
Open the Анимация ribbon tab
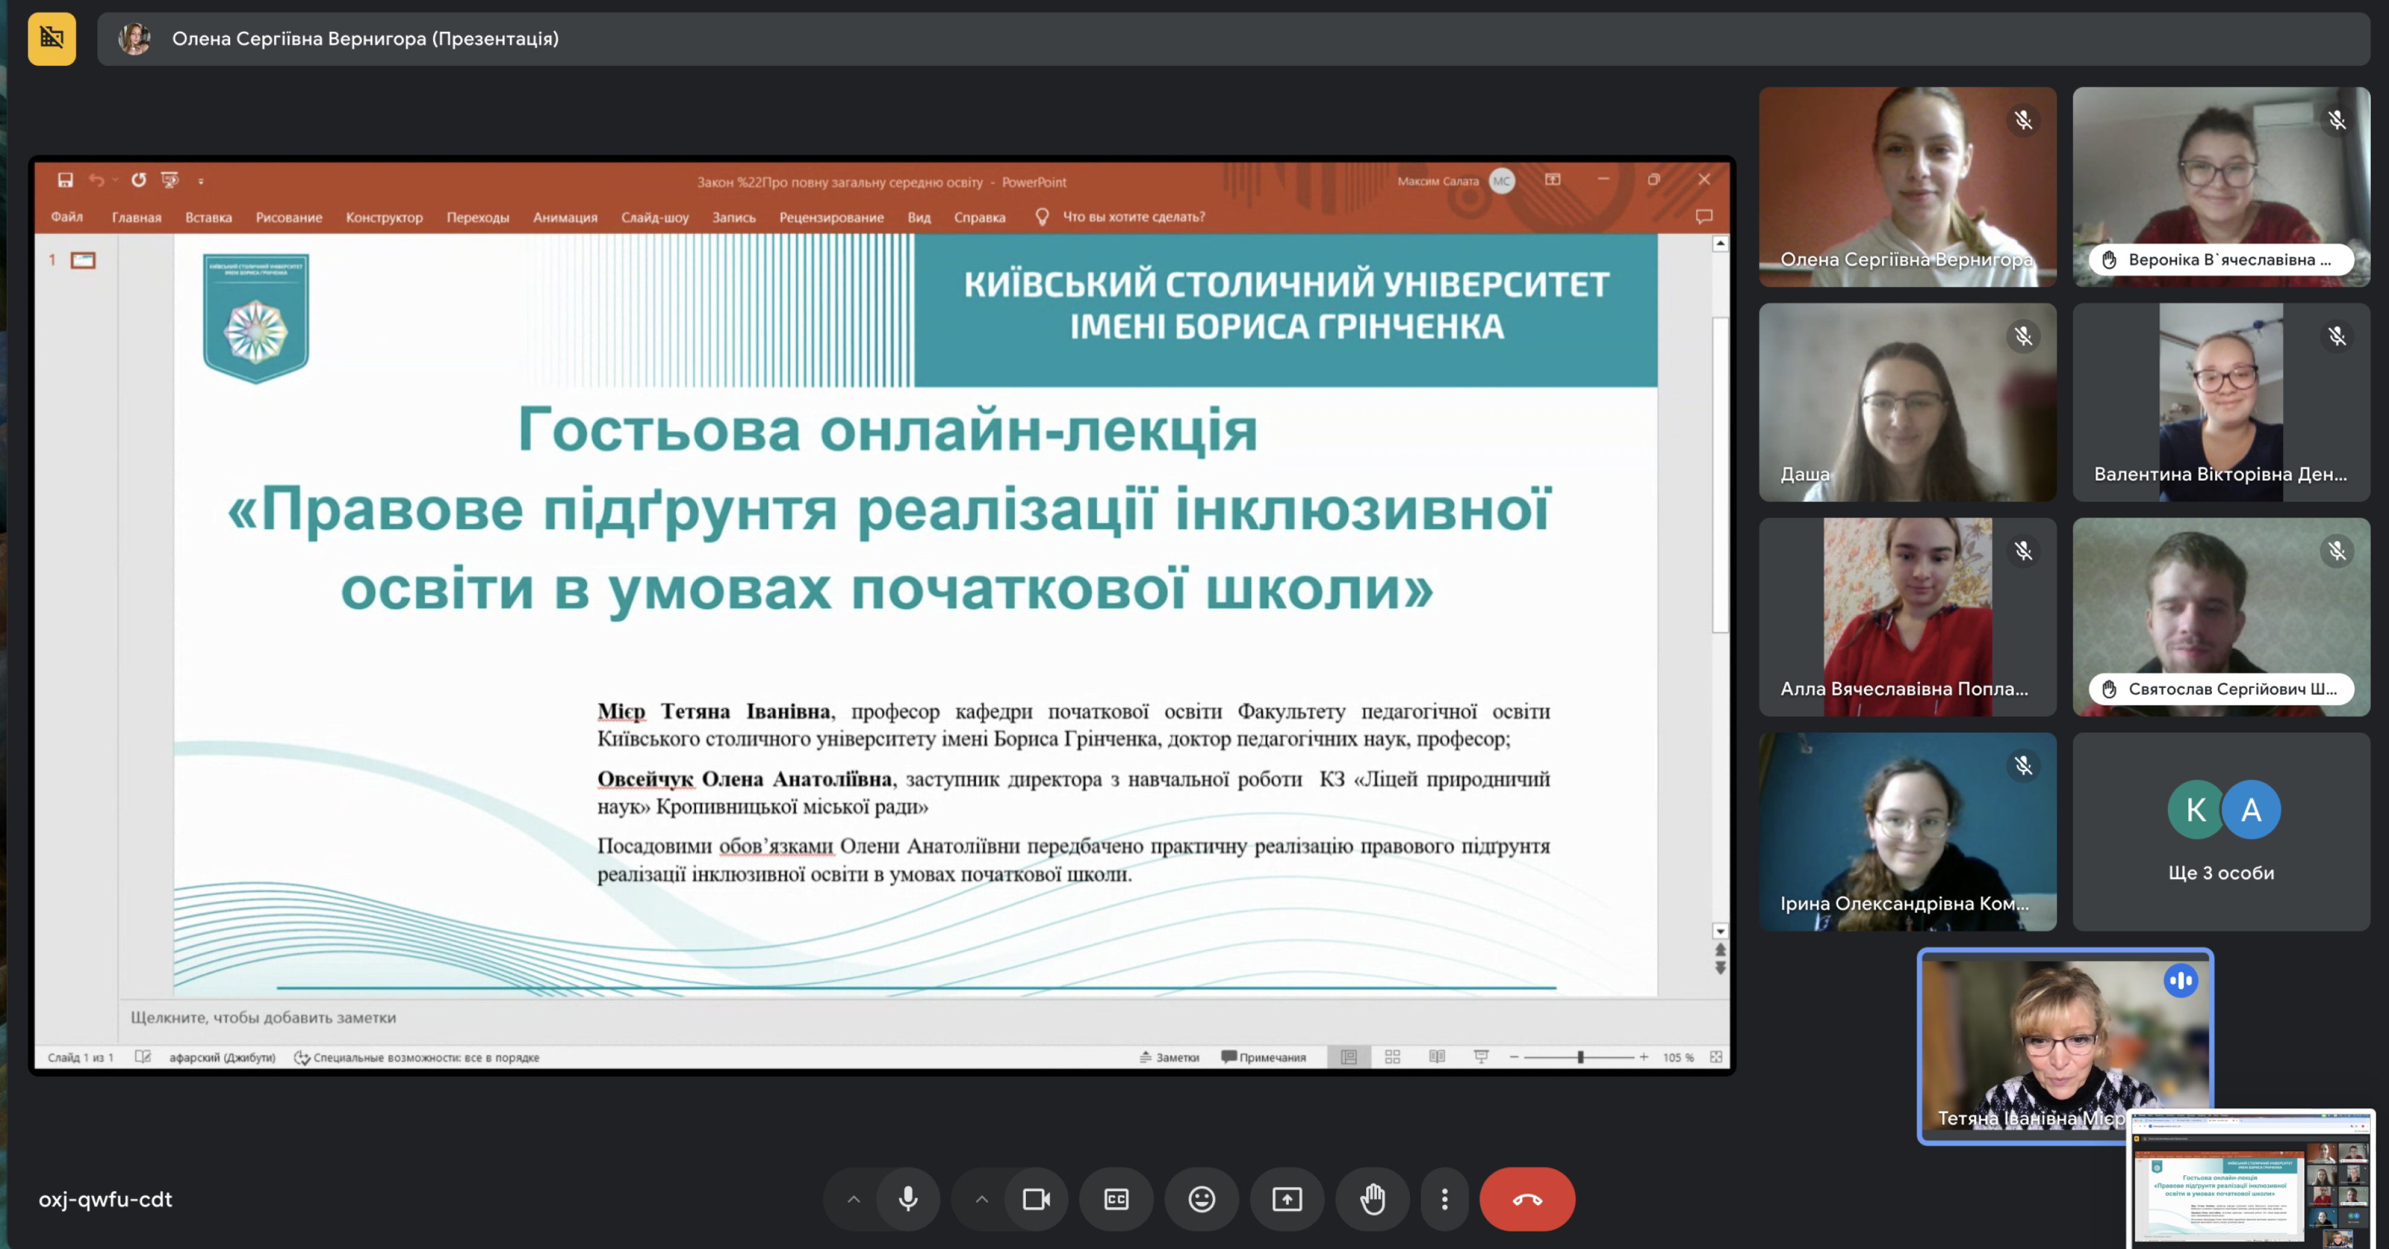click(x=565, y=217)
